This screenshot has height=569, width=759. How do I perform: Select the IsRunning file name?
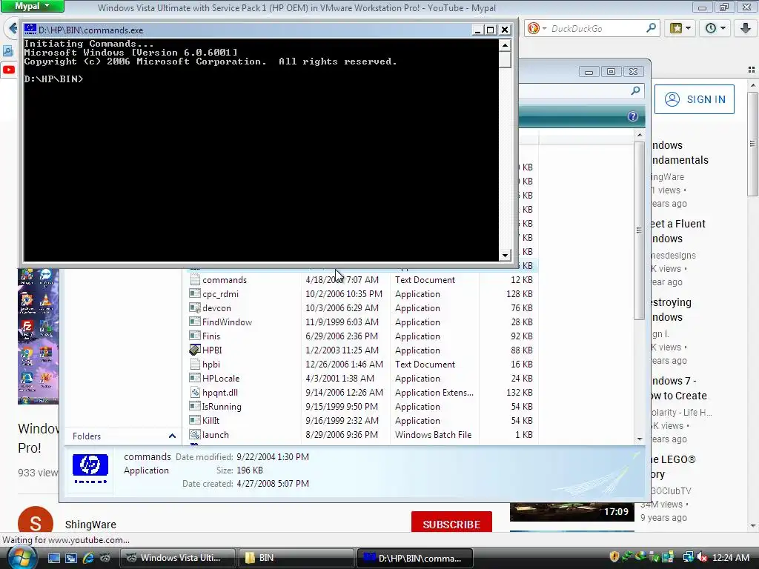(x=222, y=407)
